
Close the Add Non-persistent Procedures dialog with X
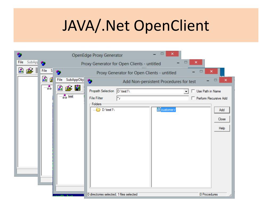(x=226, y=80)
